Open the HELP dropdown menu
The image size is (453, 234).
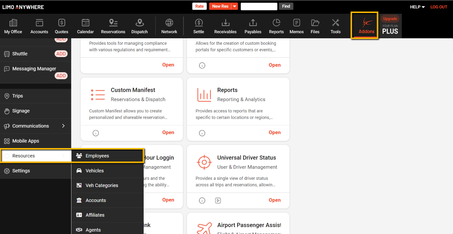(417, 7)
